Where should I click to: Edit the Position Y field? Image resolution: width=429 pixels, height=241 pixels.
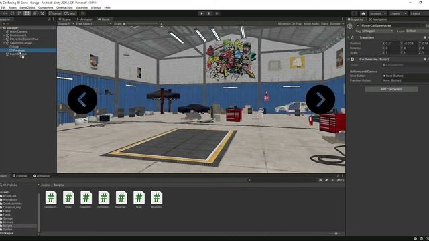410,43
